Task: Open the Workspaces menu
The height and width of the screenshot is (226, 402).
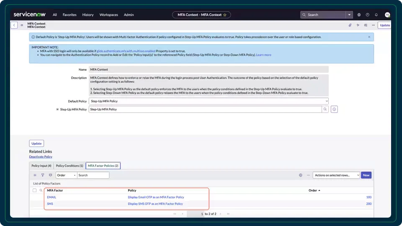Action: coord(109,15)
